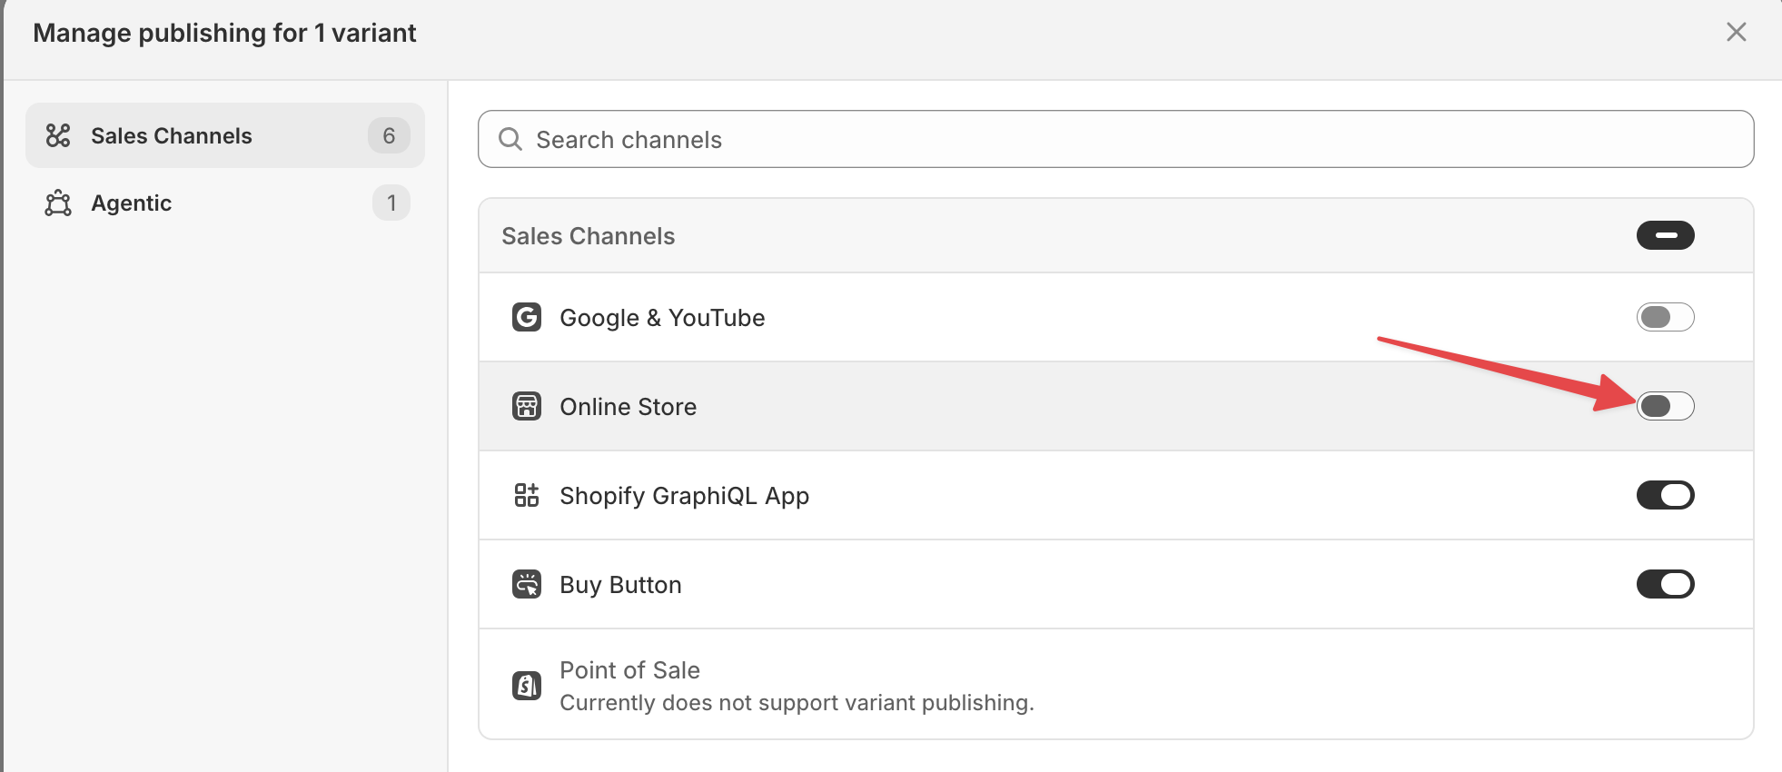The height and width of the screenshot is (772, 1782).
Task: Enable the Online Store toggle
Action: point(1665,406)
